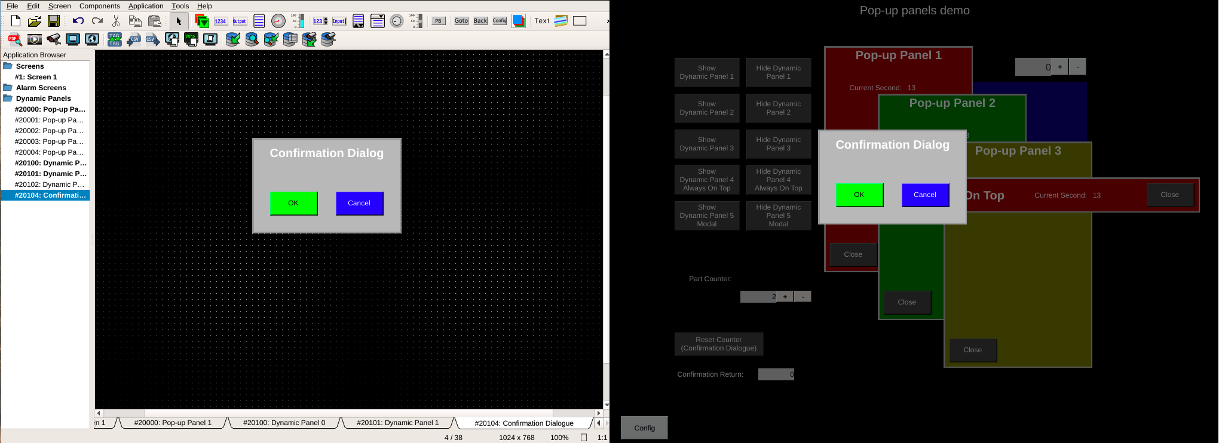Screen dimensions: 1219x443
Task: Open the Screen menu
Action: (x=60, y=6)
